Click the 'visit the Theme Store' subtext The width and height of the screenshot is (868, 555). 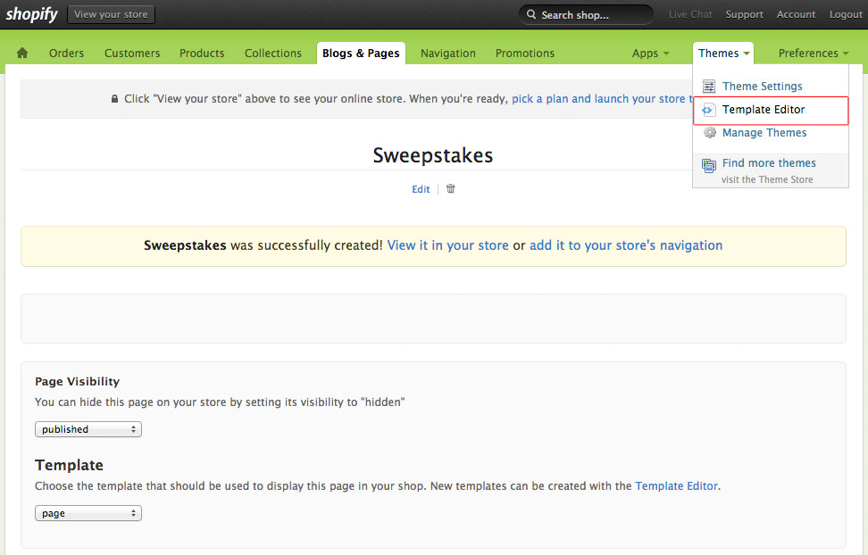click(x=767, y=179)
